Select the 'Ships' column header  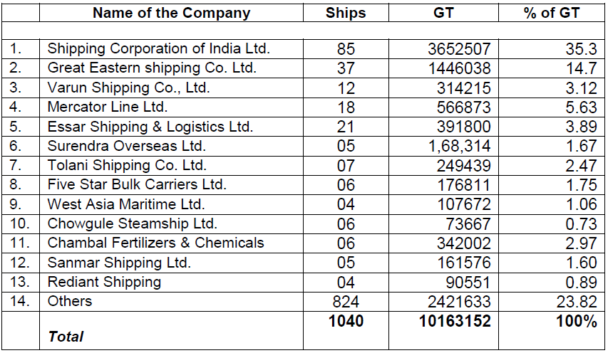point(345,13)
